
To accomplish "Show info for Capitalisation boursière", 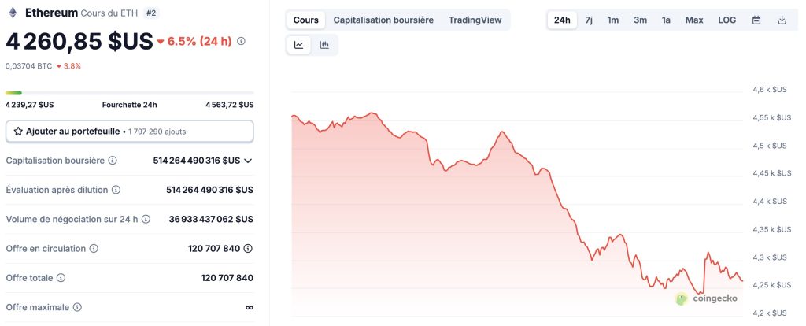I will (113, 161).
